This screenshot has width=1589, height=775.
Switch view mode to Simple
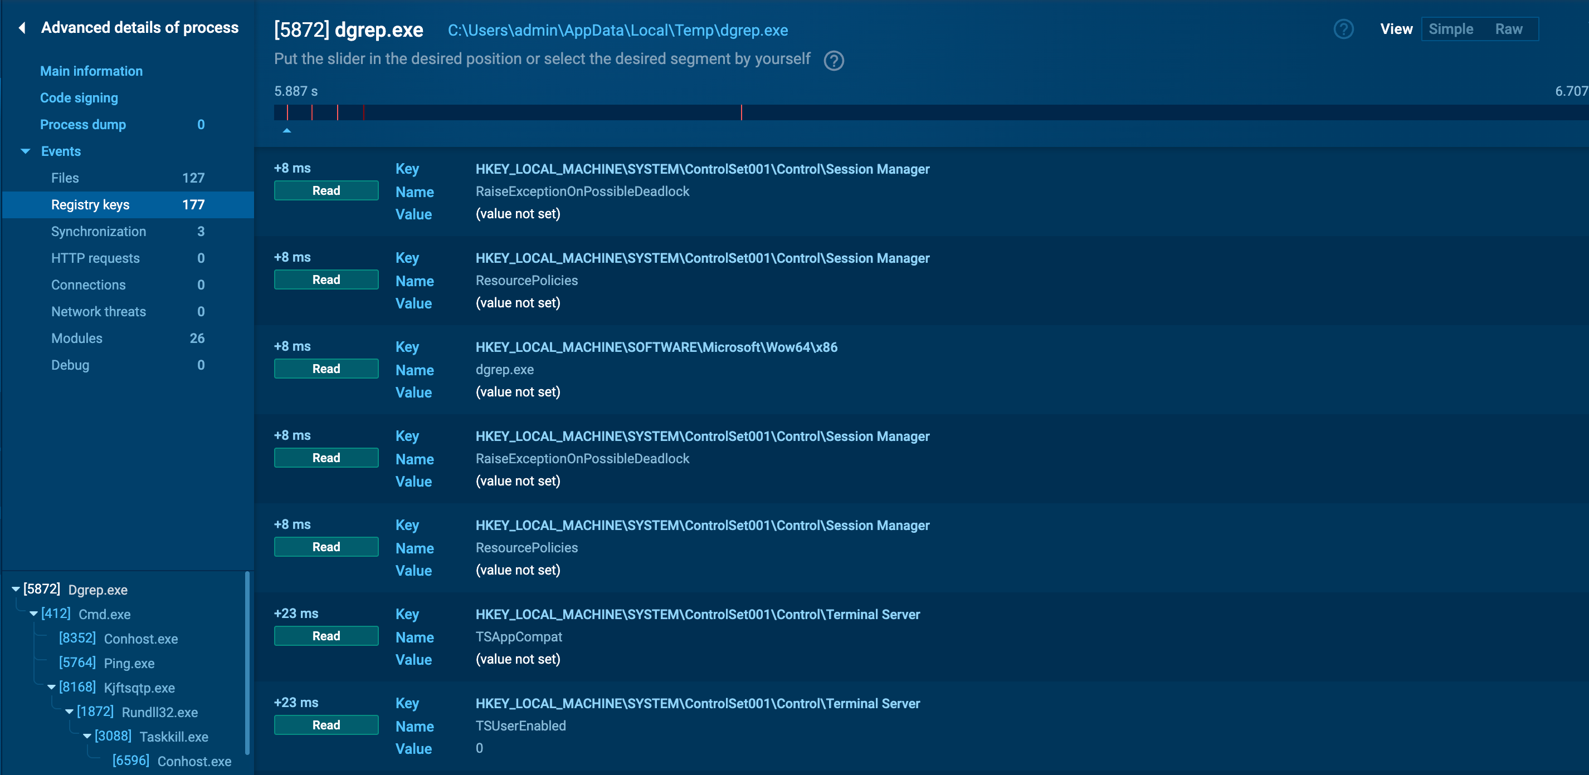tap(1450, 29)
